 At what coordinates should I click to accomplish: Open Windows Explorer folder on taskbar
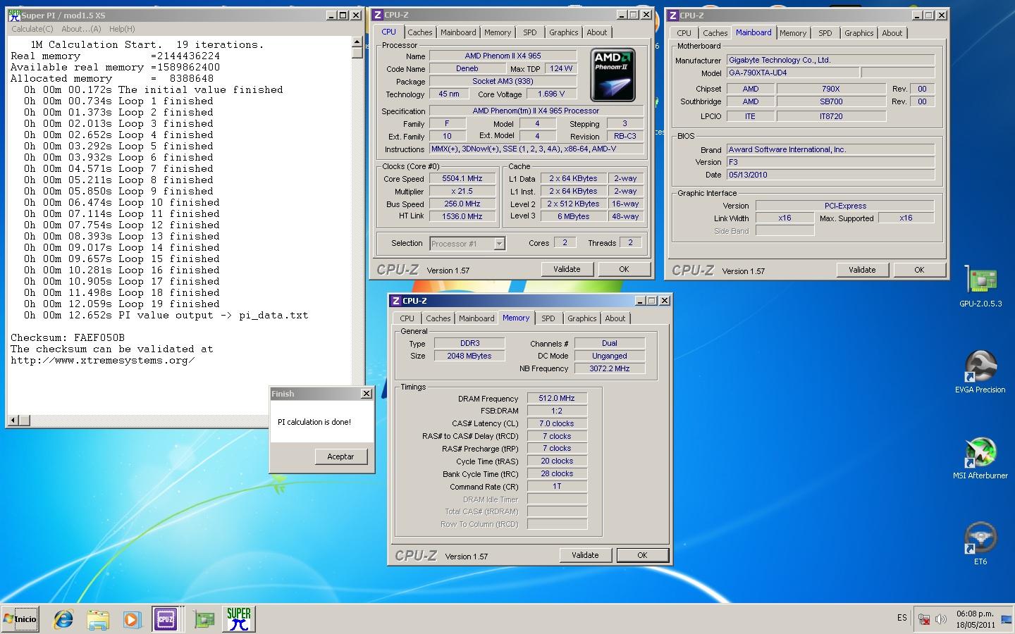pos(98,619)
